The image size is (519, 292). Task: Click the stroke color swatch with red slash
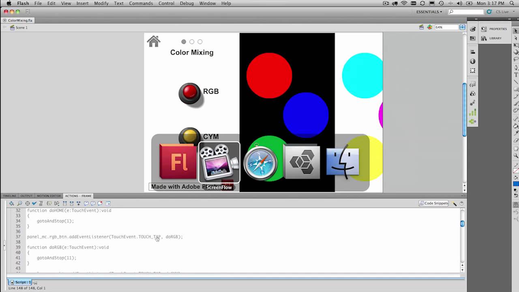point(516,171)
